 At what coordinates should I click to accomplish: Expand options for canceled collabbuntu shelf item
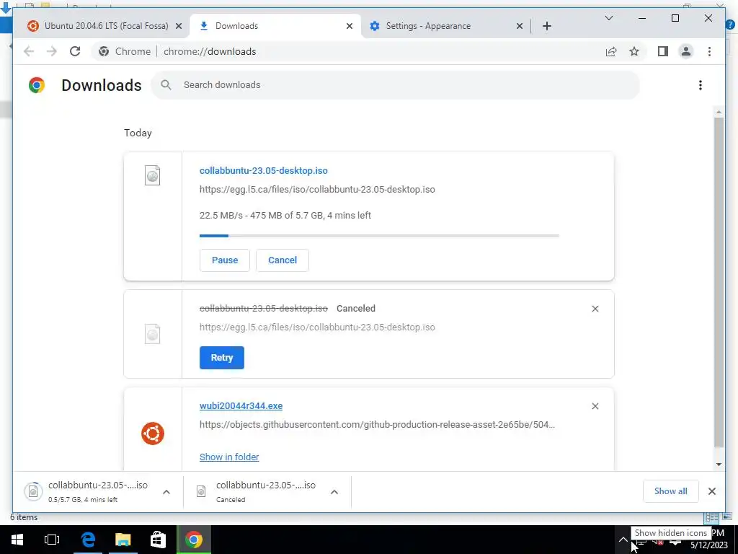tap(334, 492)
